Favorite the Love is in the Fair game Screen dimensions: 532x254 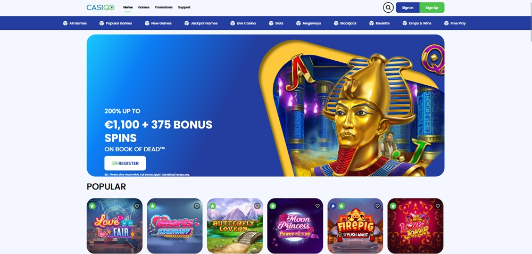tap(137, 206)
